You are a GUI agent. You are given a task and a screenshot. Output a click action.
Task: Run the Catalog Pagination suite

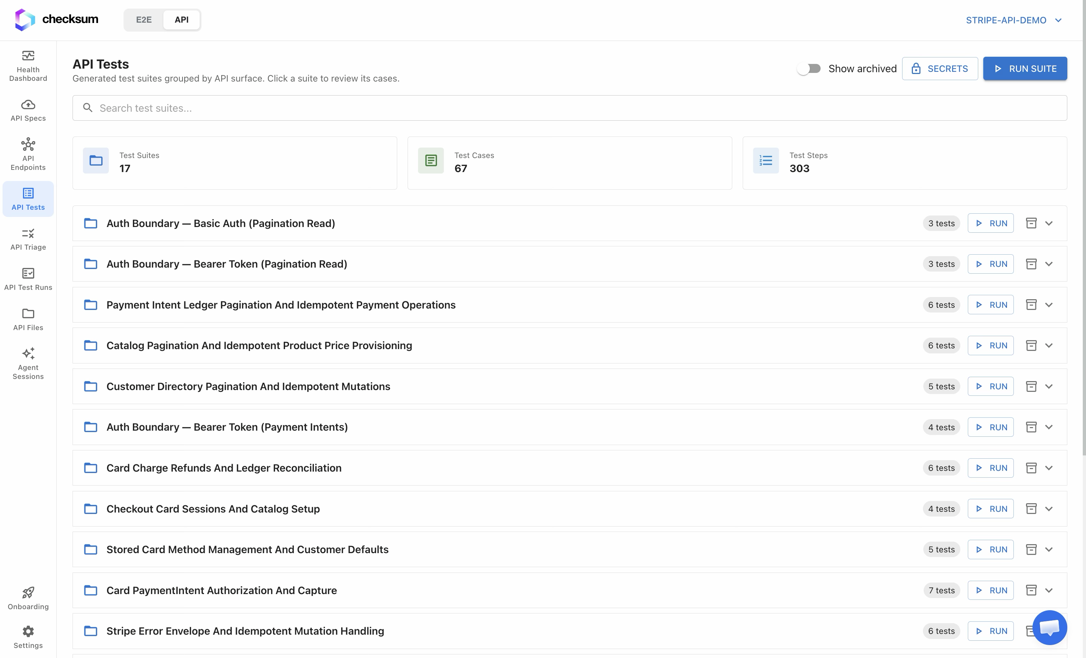[990, 346]
